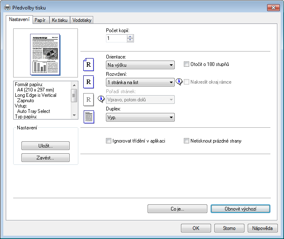
Task: Click 'A4 (210 x 297 mm)' summary line
Action: 35,90
